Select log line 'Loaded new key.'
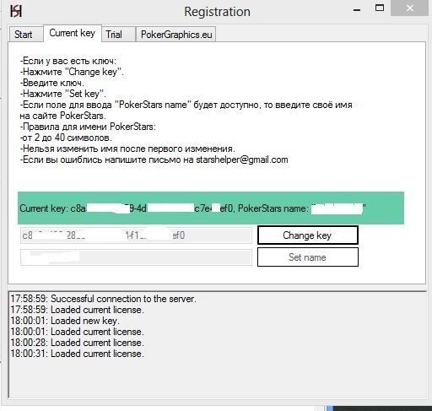 pos(65,321)
